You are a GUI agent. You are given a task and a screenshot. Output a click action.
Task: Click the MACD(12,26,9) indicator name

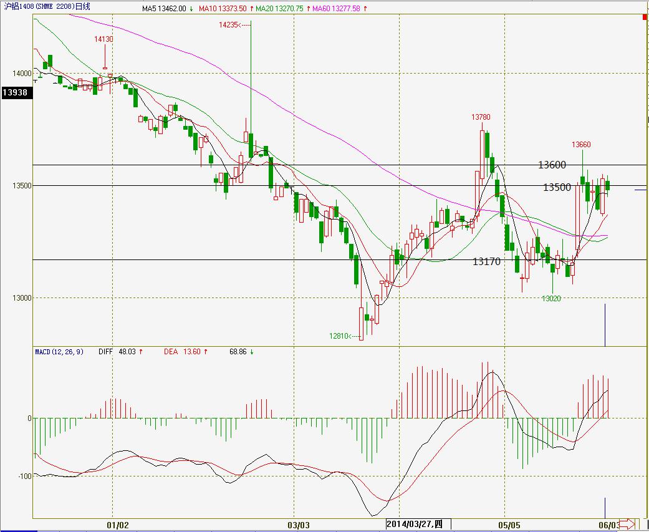(59, 352)
